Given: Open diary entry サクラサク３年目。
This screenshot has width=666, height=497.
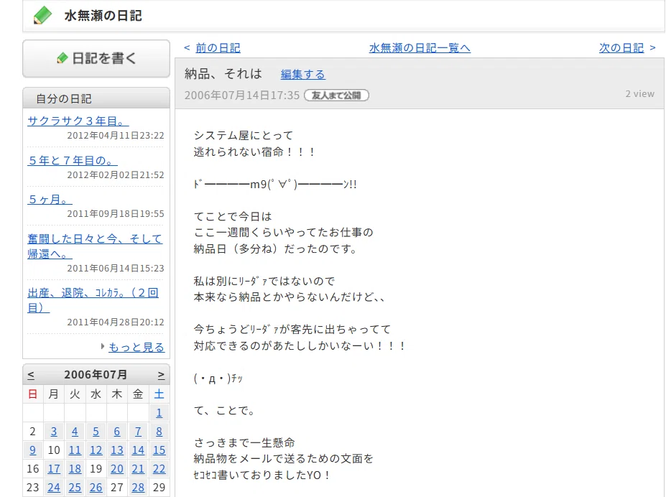Looking at the screenshot, I should 78,121.
